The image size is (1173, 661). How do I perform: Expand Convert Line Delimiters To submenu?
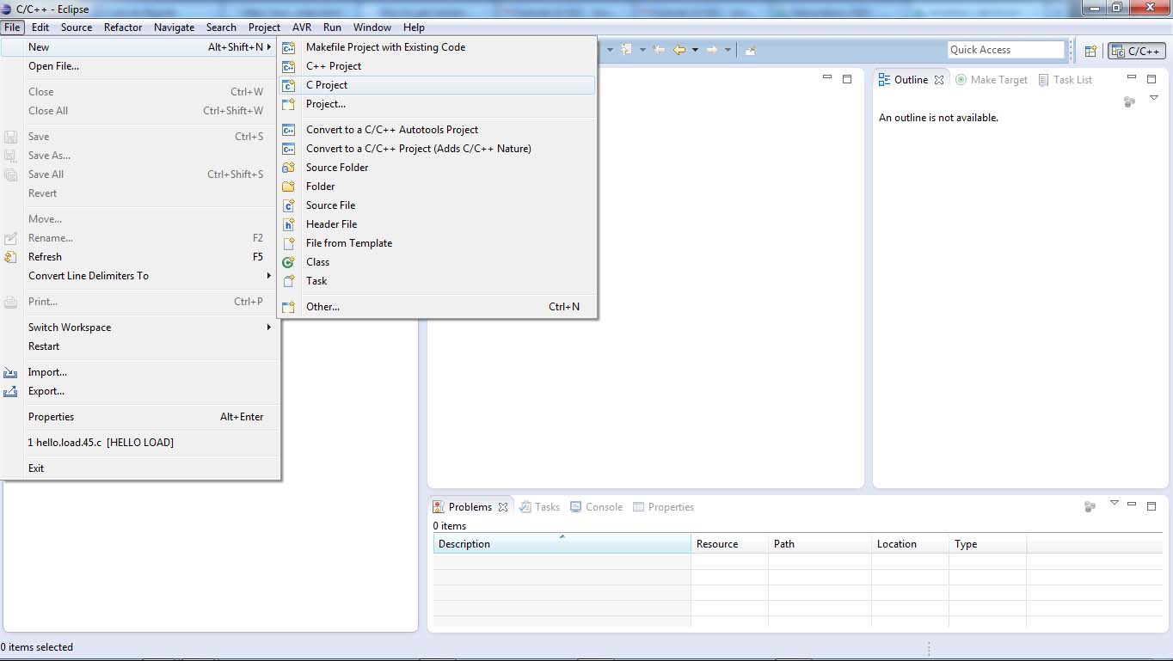[139, 276]
